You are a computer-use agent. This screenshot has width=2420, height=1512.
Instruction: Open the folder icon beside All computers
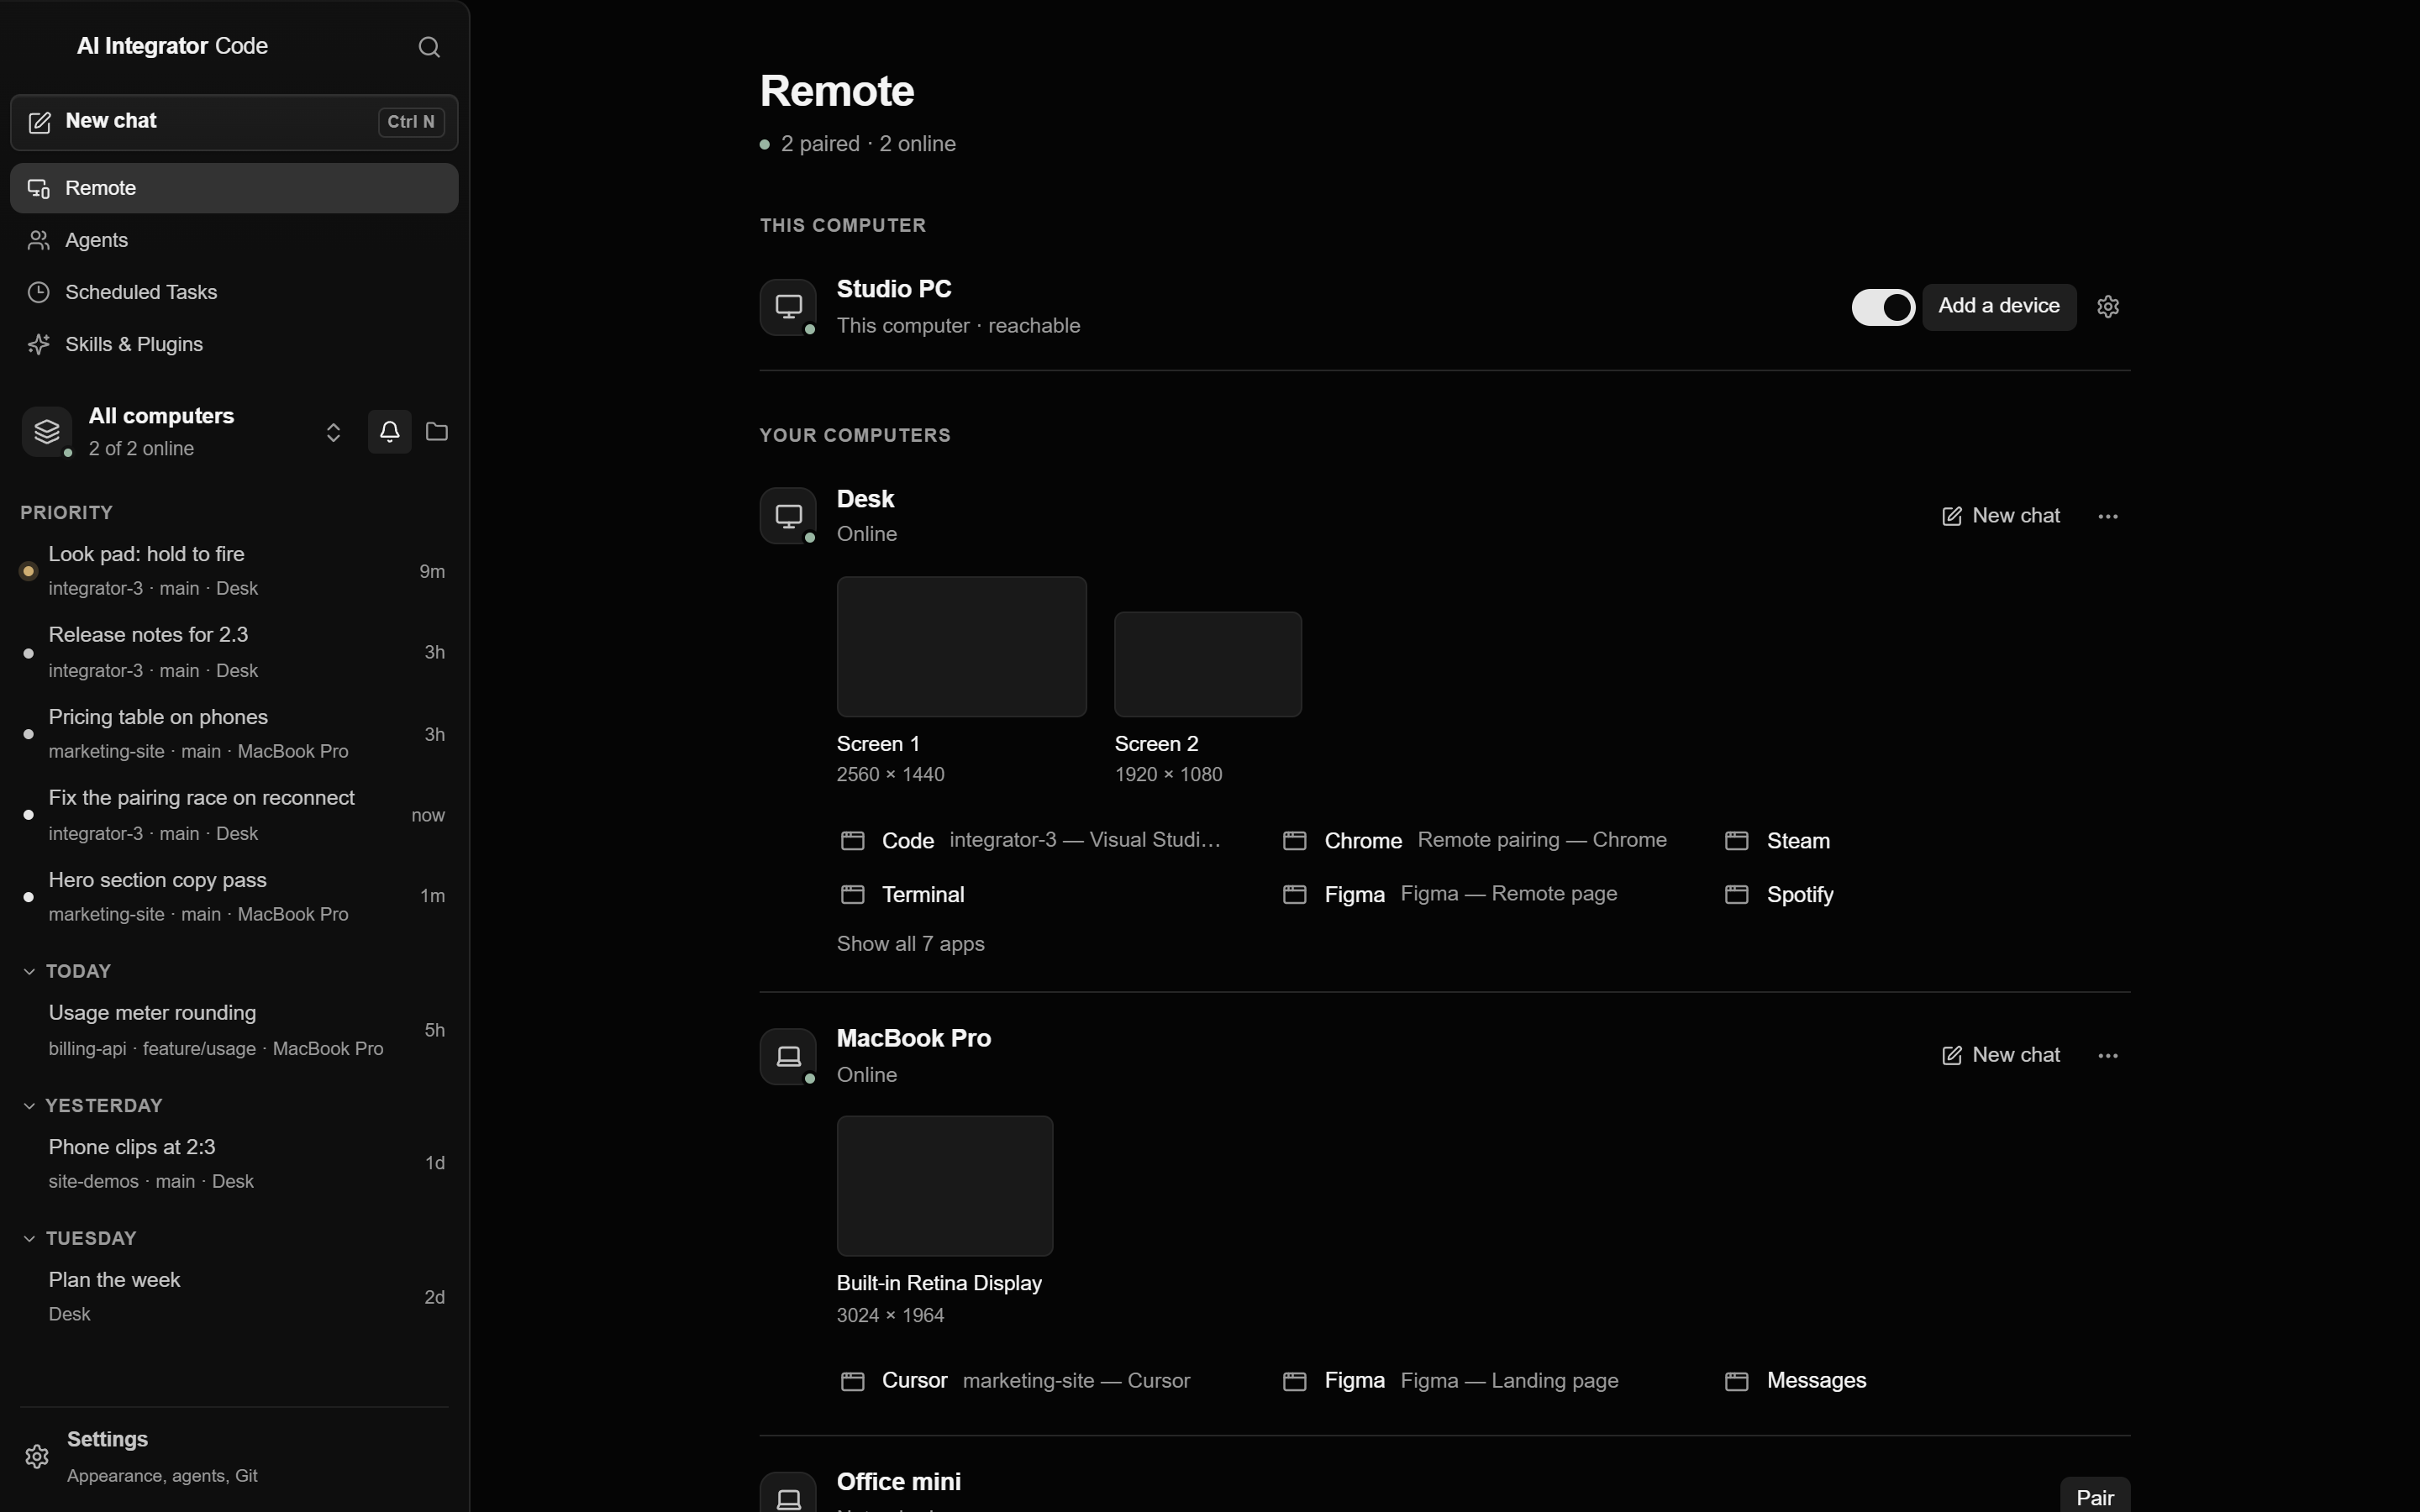coord(437,431)
